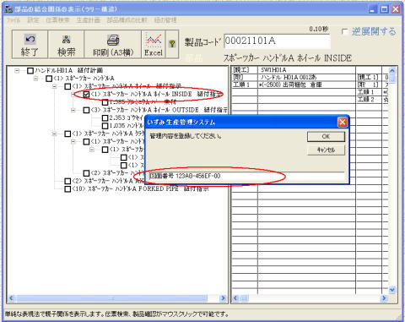Export with the Excel chart button
405x322 pixels.
[154, 45]
